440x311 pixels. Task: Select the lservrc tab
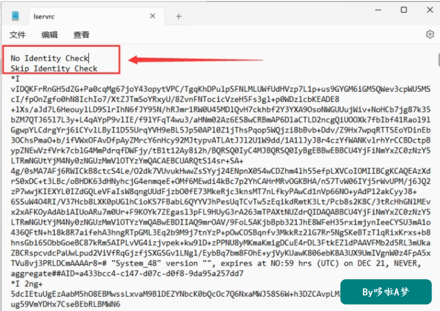(x=97, y=16)
